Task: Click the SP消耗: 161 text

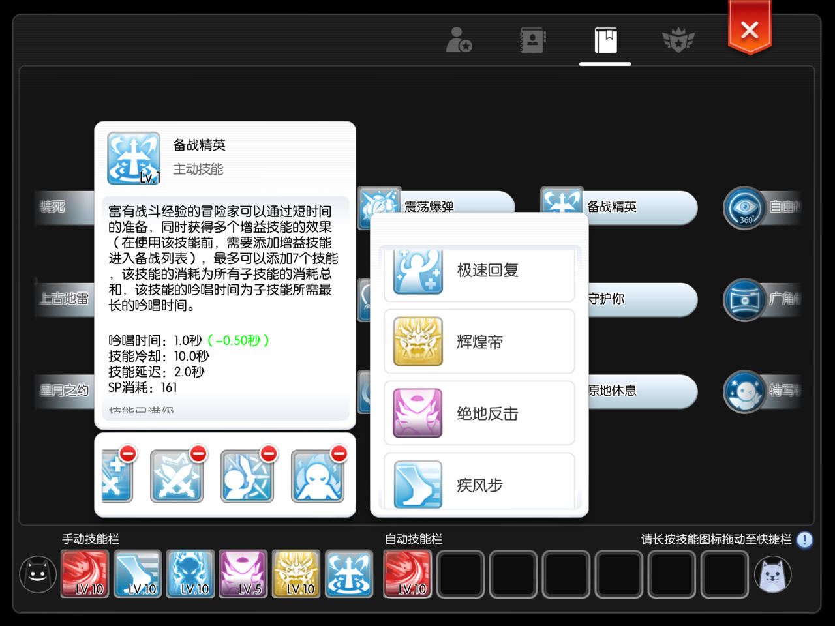Action: [x=143, y=387]
